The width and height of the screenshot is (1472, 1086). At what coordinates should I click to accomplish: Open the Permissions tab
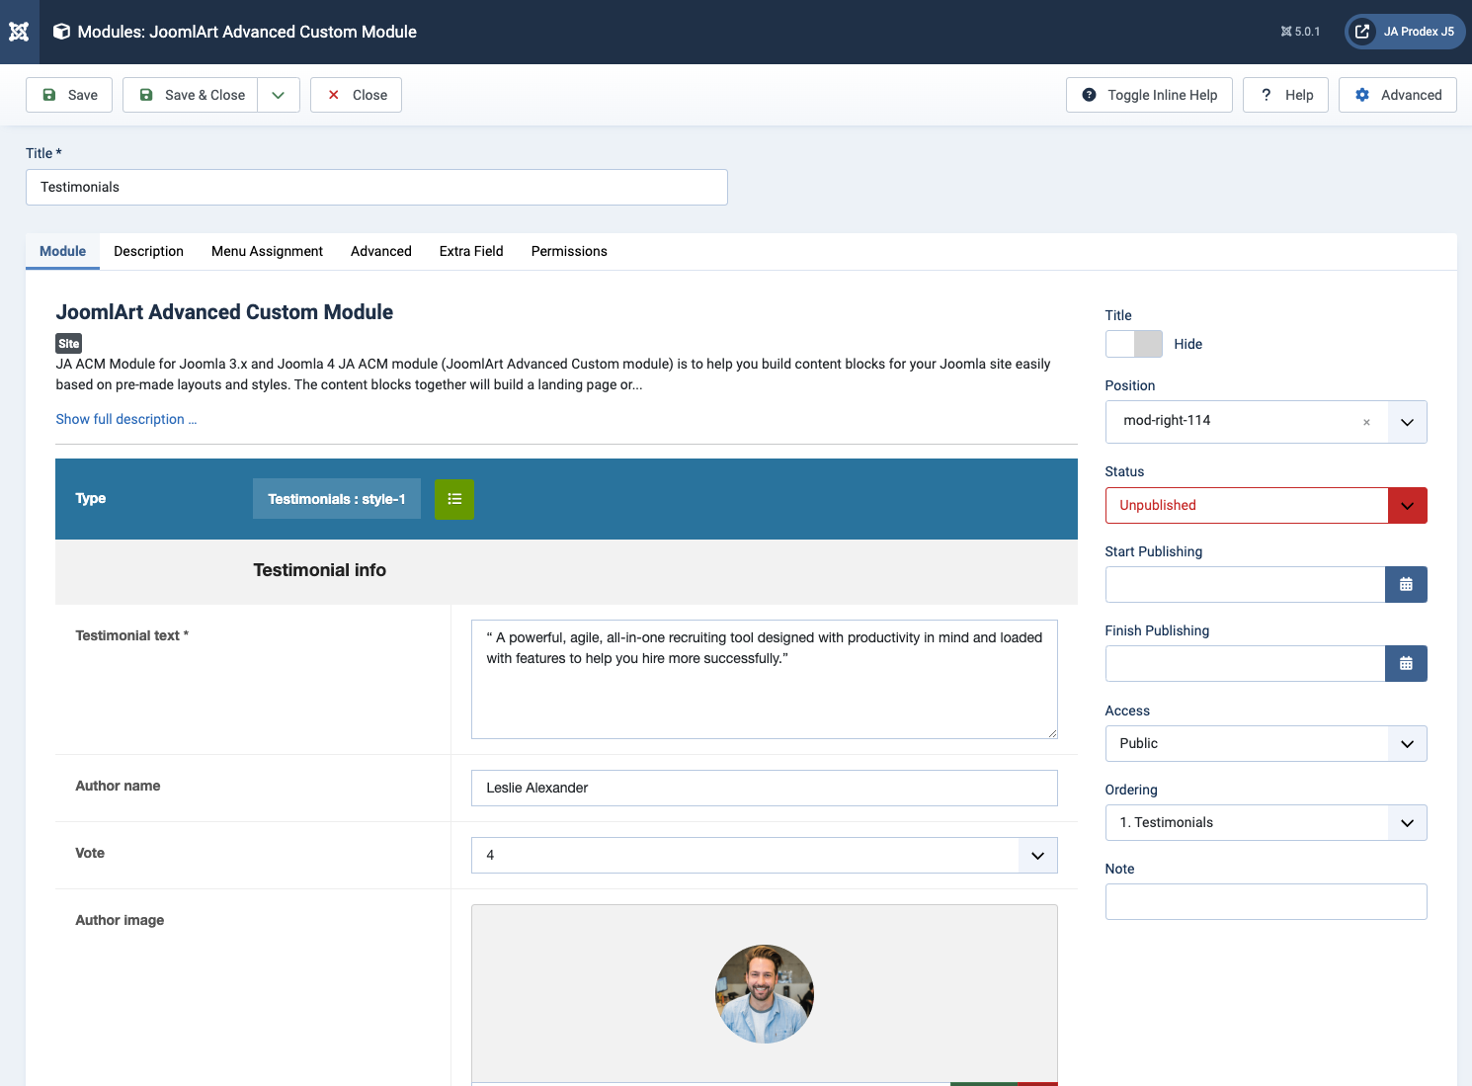click(x=569, y=251)
